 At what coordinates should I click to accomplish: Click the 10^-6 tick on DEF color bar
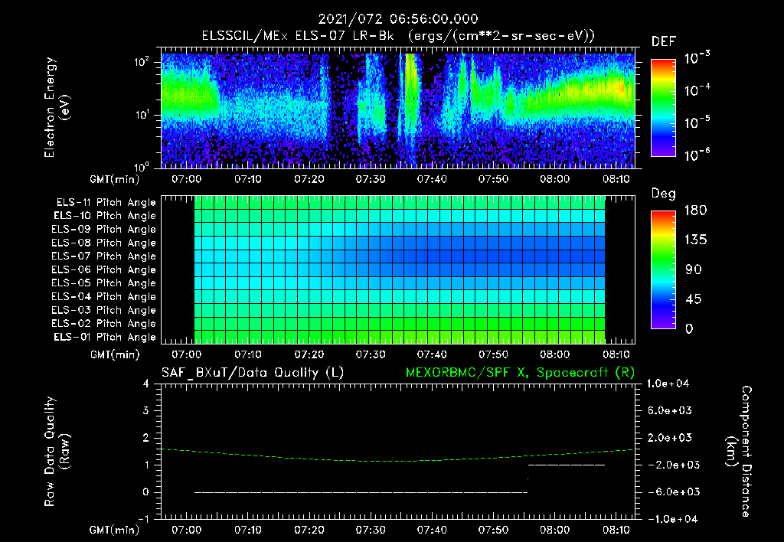click(697, 155)
